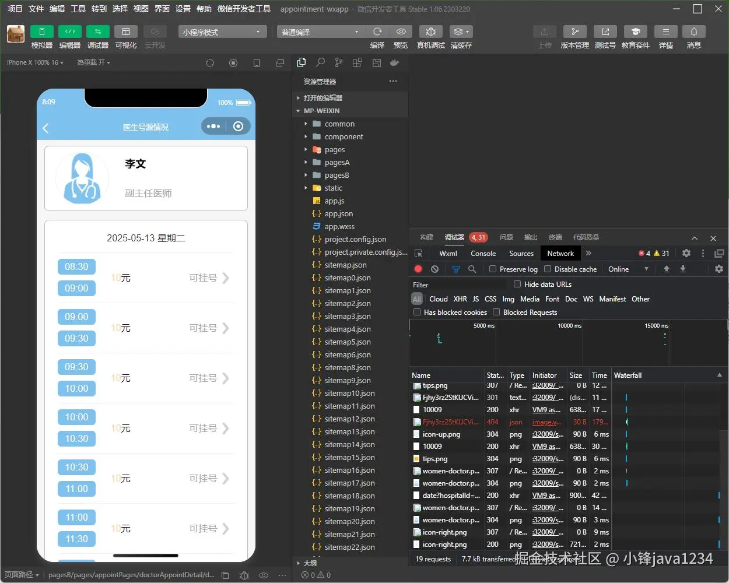Click the network Filter input field
The image size is (729, 583).
460,285
